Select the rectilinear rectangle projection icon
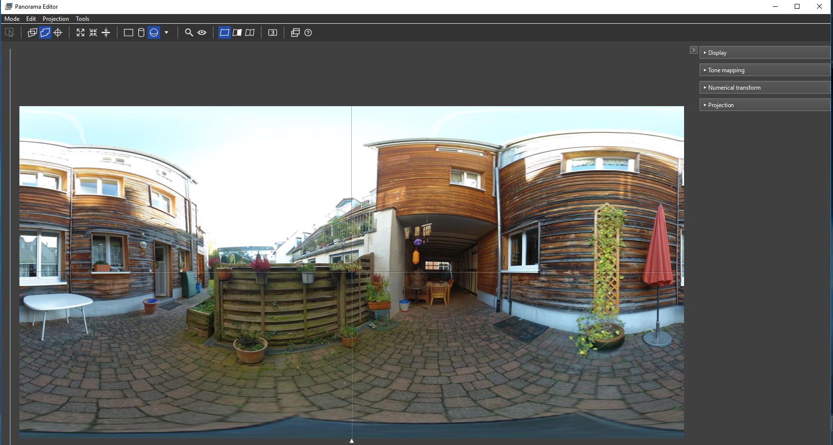This screenshot has width=833, height=445. 129,32
